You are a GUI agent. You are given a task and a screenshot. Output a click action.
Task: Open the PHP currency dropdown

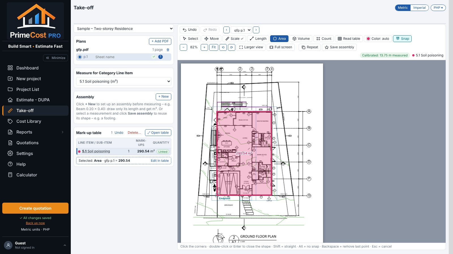(x=438, y=8)
